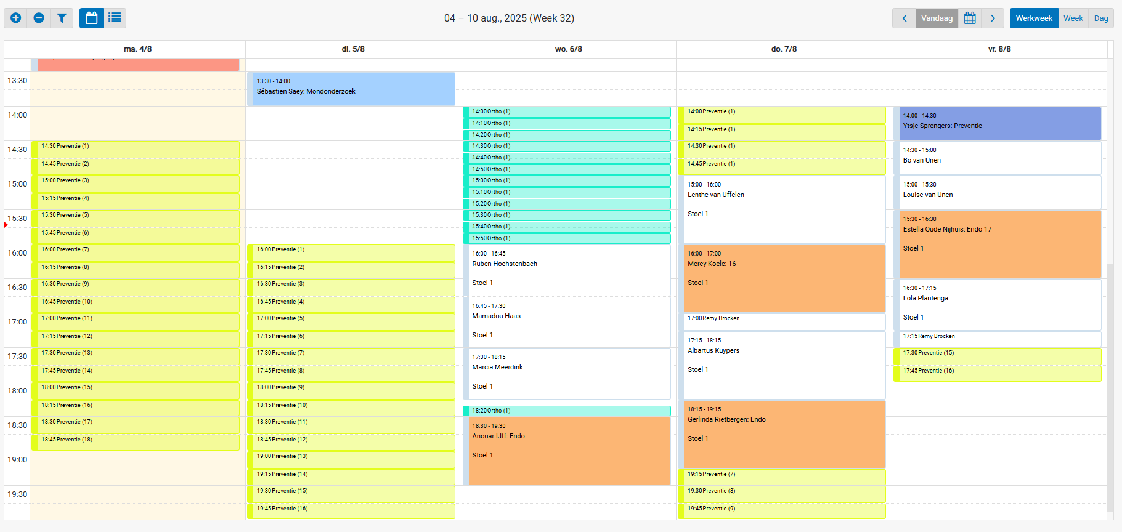Open Ruben Hochstenbach appointment
1122x532 pixels.
point(567,270)
